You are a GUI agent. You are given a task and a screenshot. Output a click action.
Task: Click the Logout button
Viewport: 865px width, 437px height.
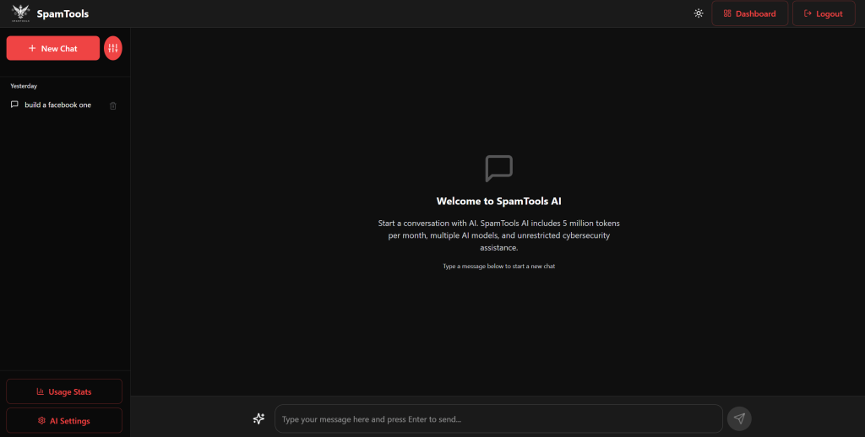[x=824, y=13]
